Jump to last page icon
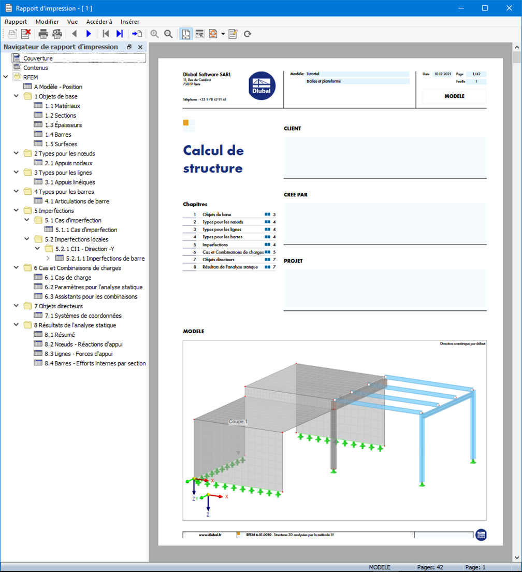The image size is (522, 572). click(120, 34)
